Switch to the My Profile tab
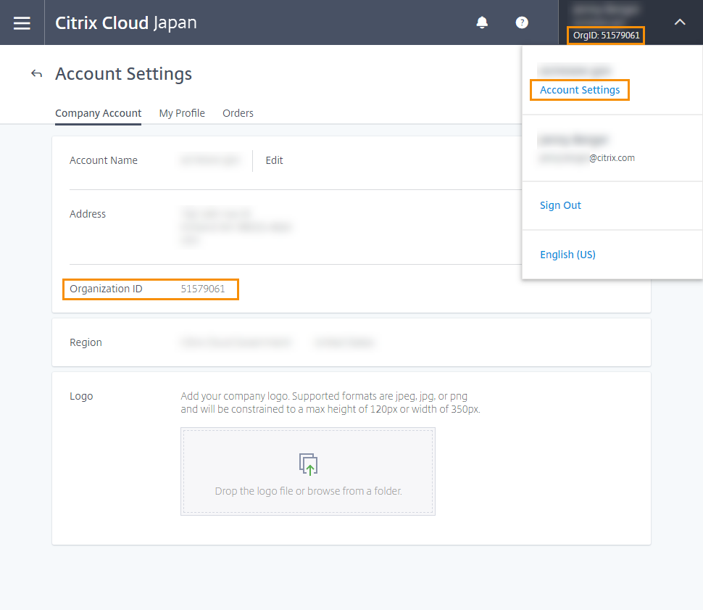The image size is (703, 610). point(182,113)
